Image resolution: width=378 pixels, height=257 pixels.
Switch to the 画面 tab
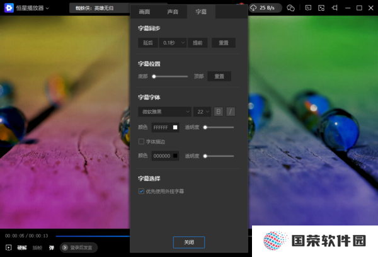coord(144,11)
